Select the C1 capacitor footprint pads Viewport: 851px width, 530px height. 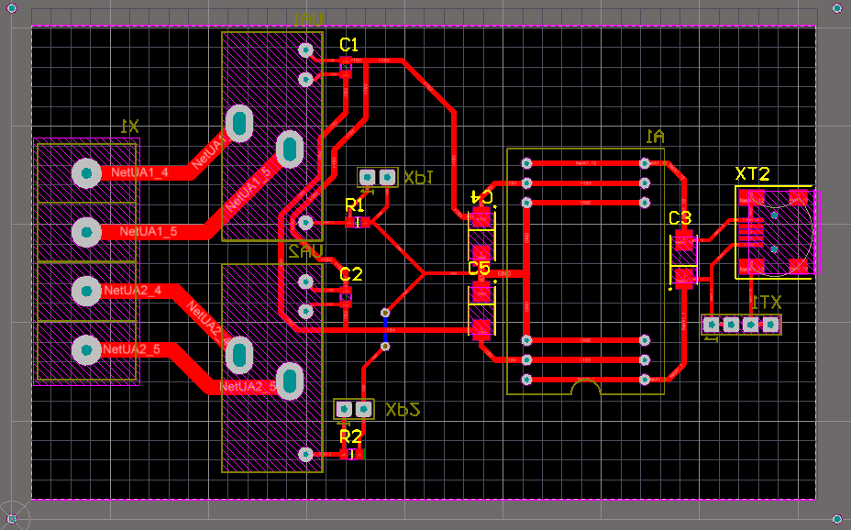[x=345, y=67]
